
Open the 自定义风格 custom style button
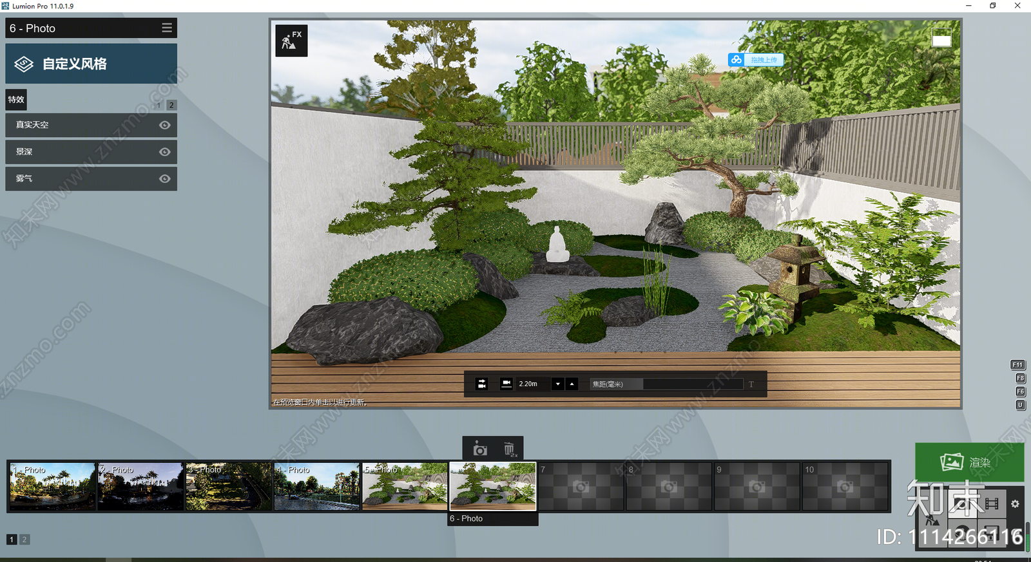(91, 64)
